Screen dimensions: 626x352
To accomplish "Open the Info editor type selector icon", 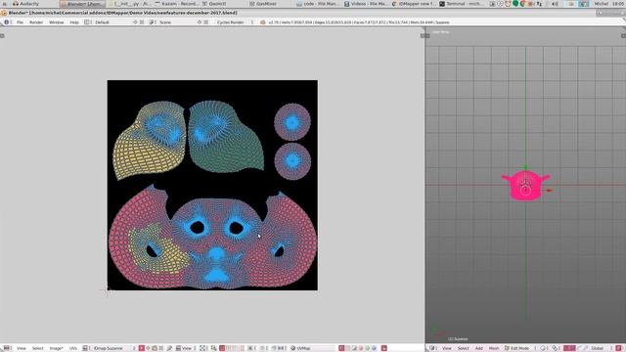I will click(x=7, y=22).
